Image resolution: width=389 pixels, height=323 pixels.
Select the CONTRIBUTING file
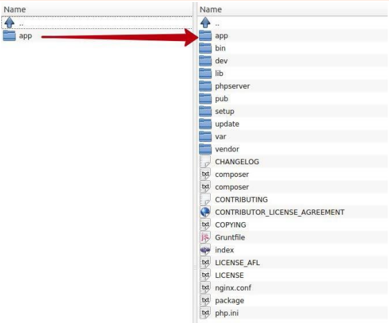pyautogui.click(x=293, y=199)
